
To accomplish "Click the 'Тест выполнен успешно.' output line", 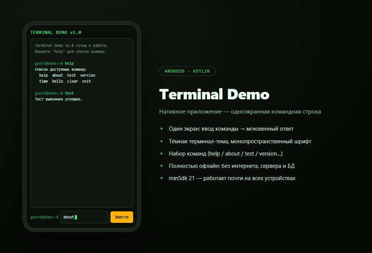I will point(59,99).
